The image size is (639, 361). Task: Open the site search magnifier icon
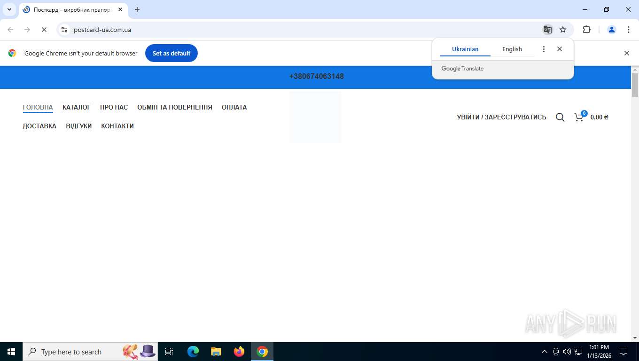click(560, 117)
